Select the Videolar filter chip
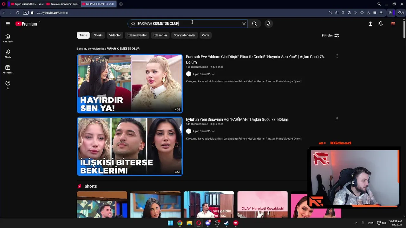This screenshot has height=228, width=406. coord(115,35)
